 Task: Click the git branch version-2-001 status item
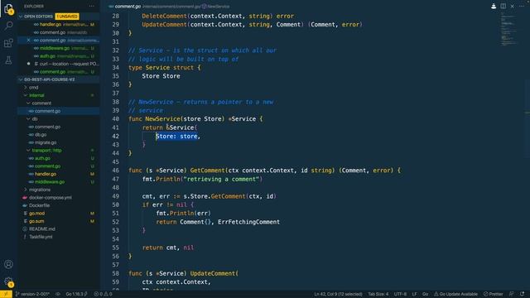coord(32,294)
